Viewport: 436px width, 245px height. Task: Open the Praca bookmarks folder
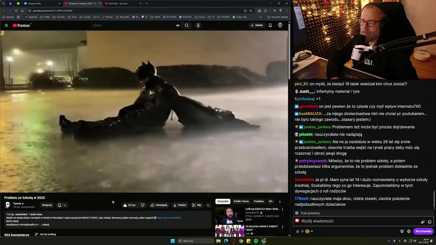72,17
